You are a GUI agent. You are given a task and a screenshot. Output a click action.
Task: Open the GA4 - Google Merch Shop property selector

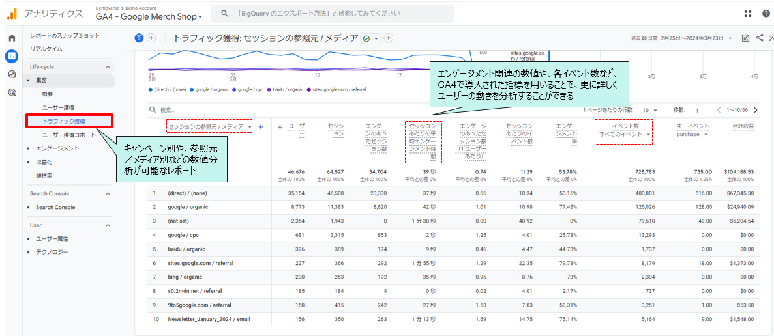pos(149,17)
